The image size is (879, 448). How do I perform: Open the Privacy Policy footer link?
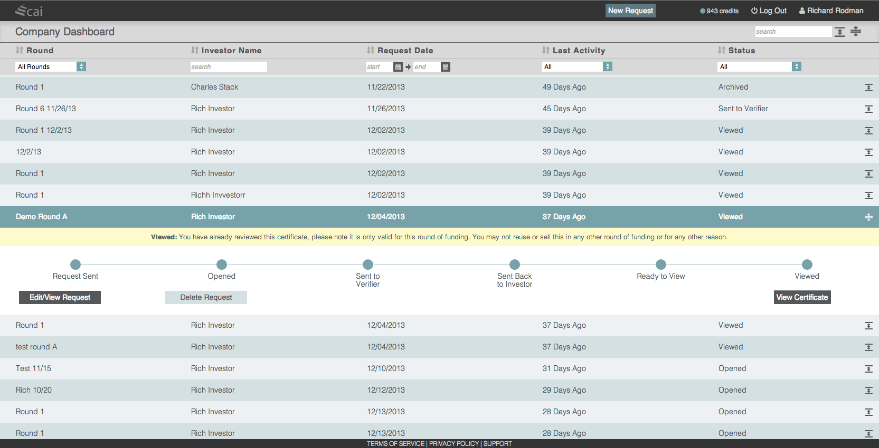pos(453,444)
